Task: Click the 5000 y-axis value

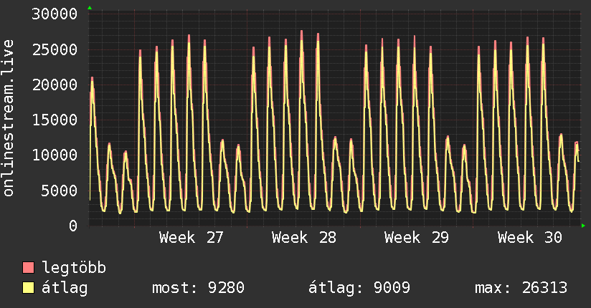Action: 60,191
